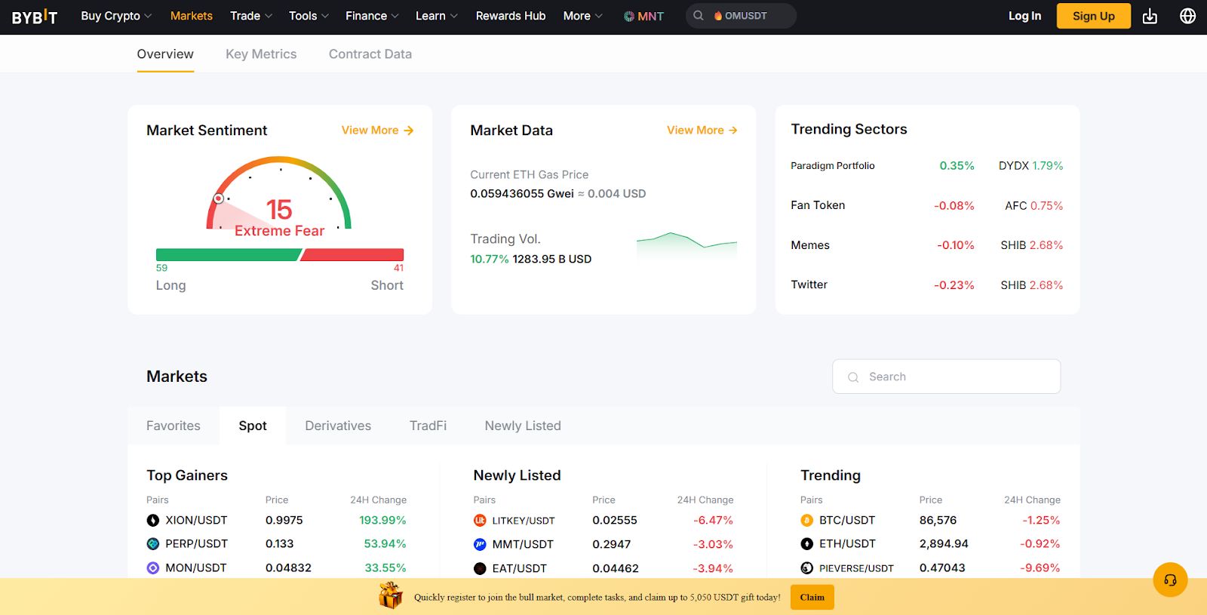The image size is (1207, 615).
Task: Open the XION/USDT pair
Action: click(196, 520)
